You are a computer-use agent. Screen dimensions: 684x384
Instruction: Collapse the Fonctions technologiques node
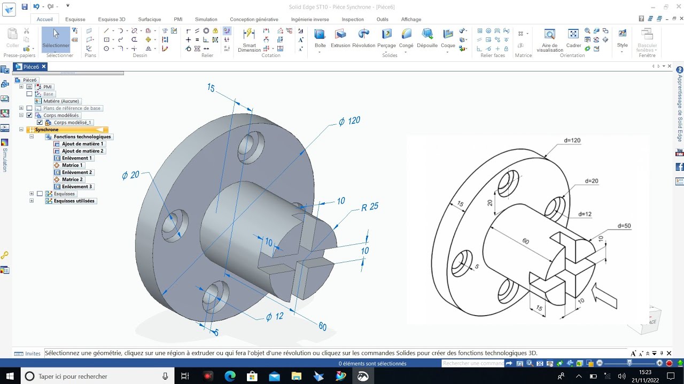[32, 137]
